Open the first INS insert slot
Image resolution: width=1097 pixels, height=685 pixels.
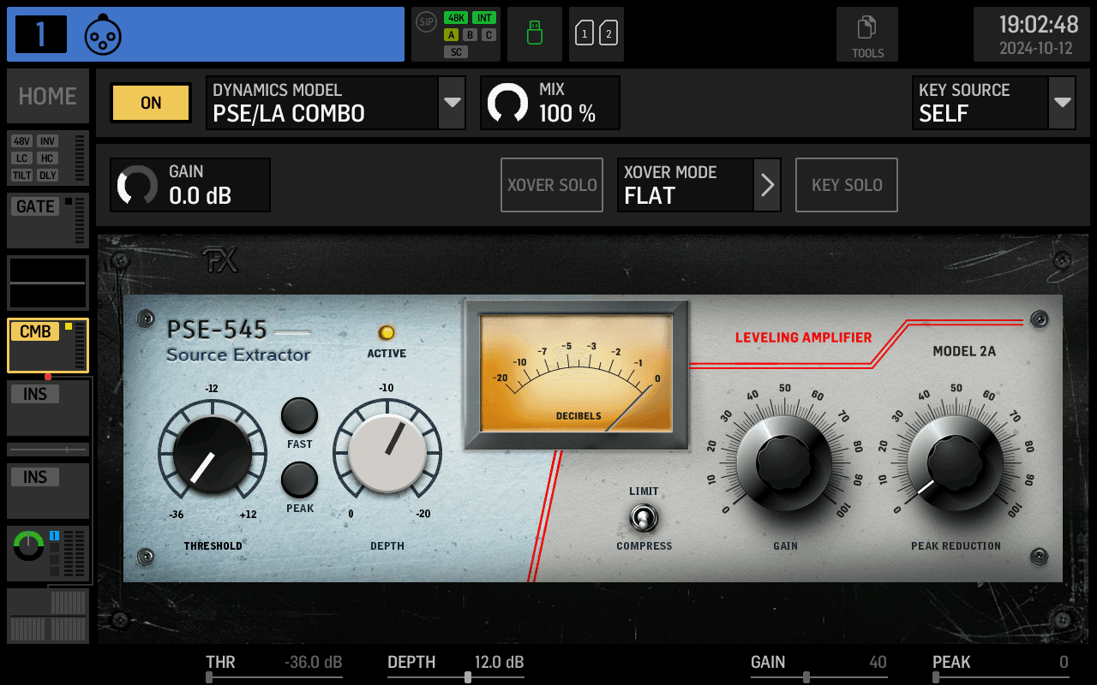tap(48, 408)
